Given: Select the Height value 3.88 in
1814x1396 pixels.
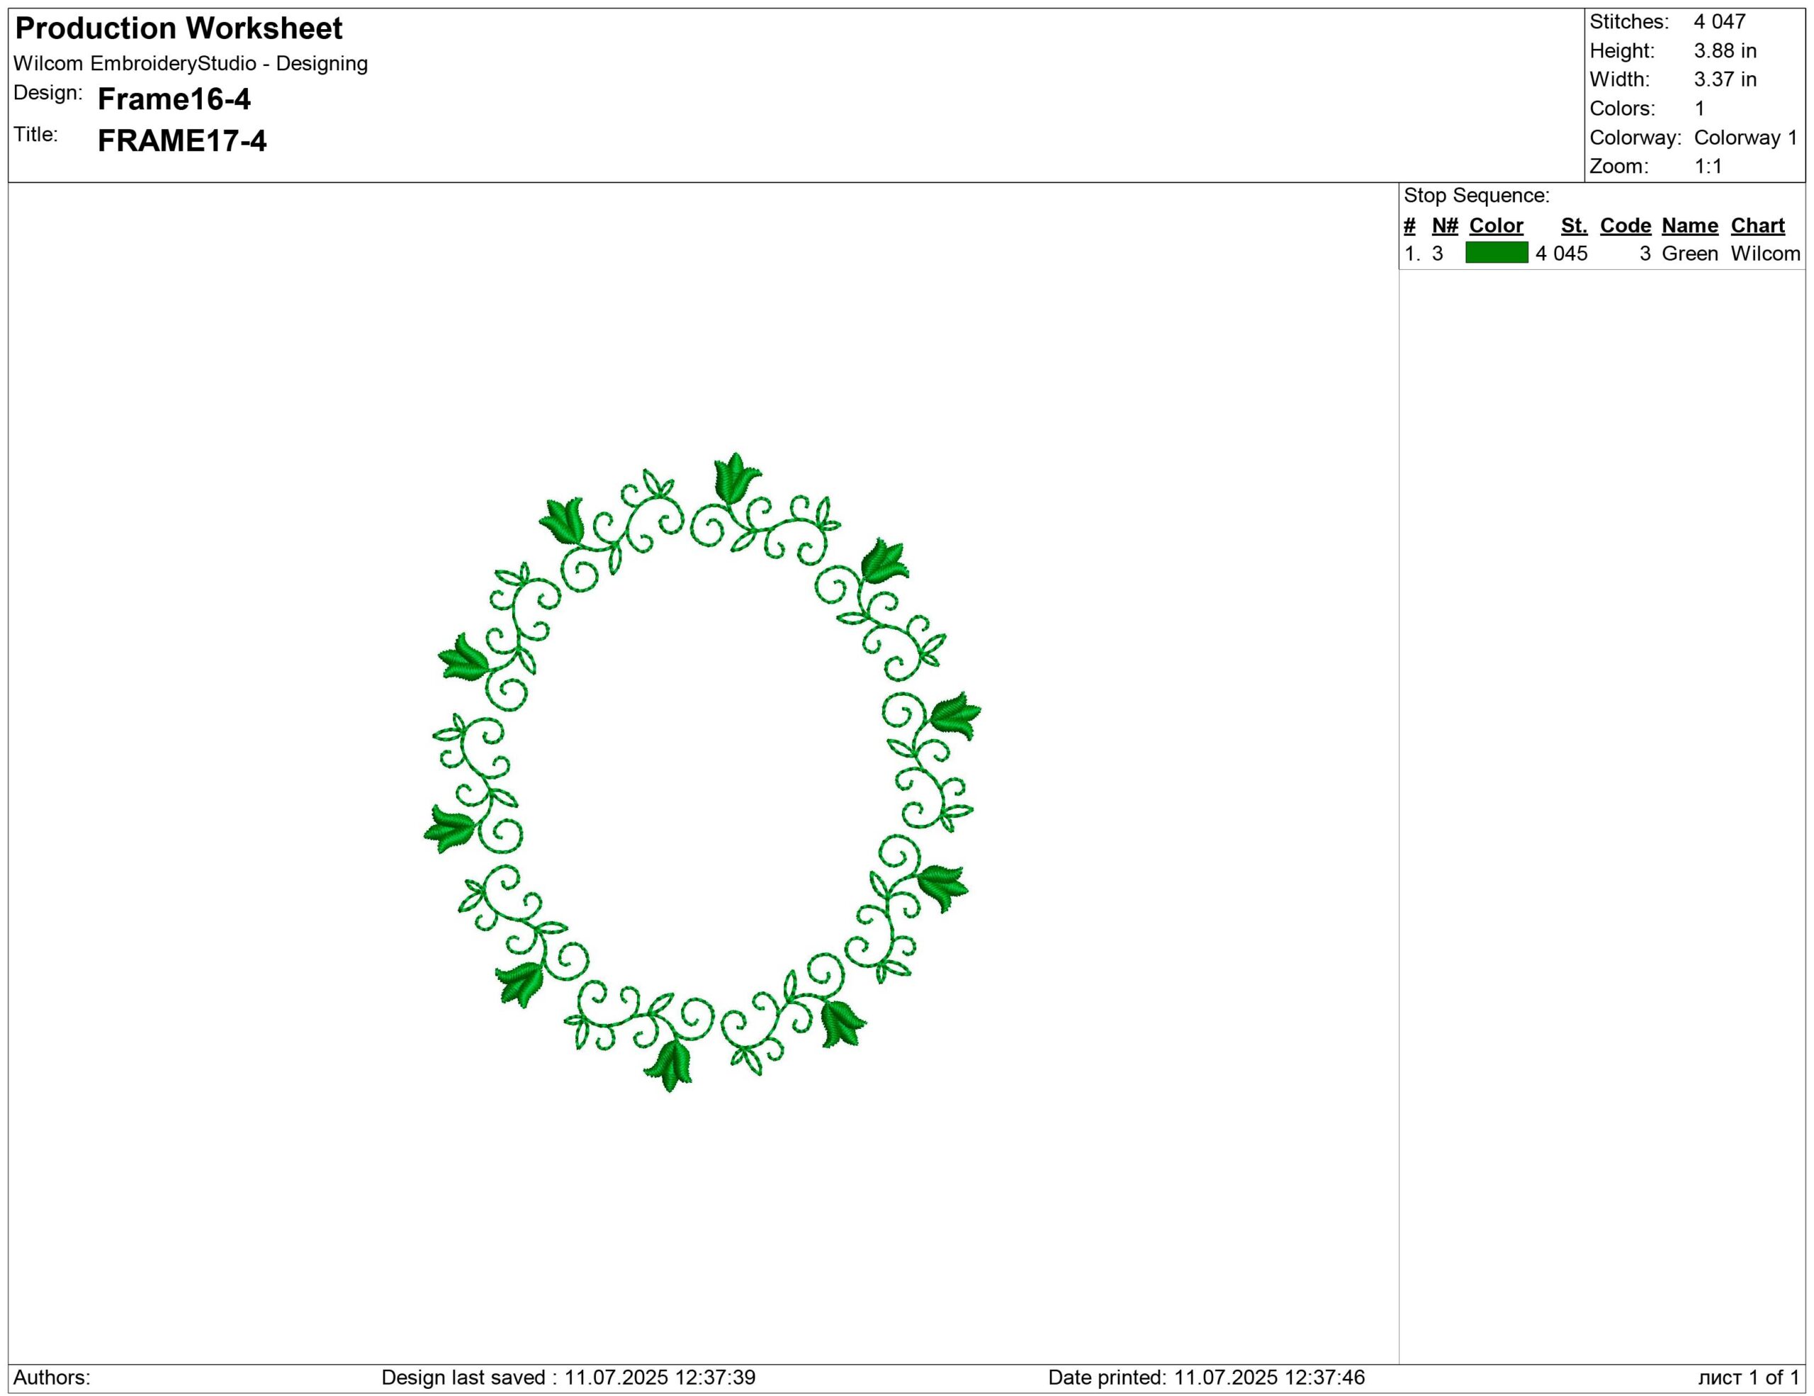Looking at the screenshot, I should tap(1725, 50).
